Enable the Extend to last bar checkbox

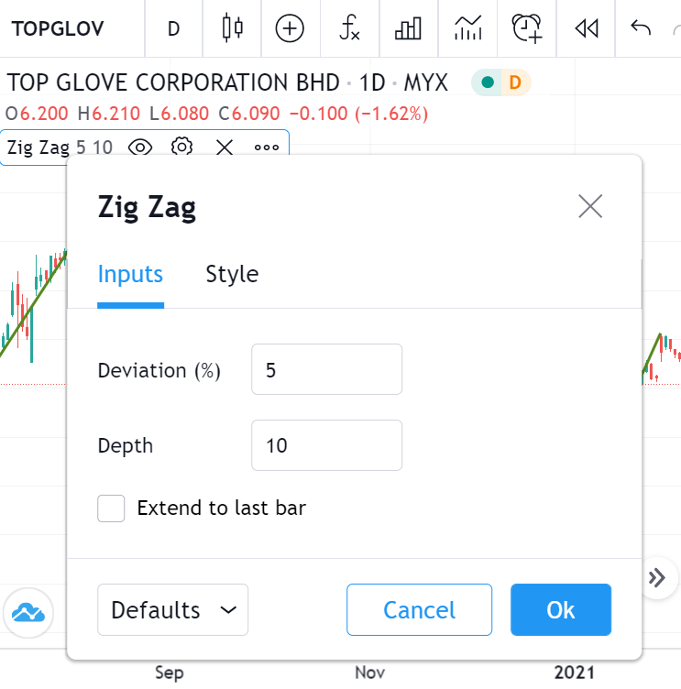tap(111, 509)
